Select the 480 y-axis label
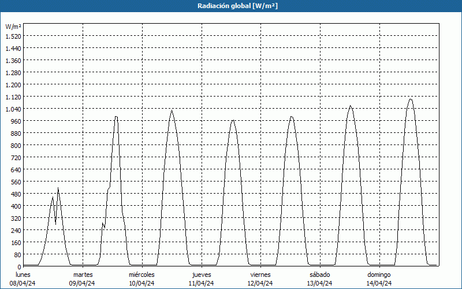 click(16, 194)
